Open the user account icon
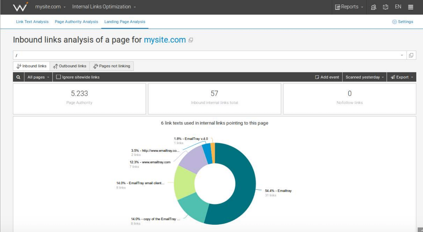This screenshot has height=232, width=423. (x=374, y=7)
